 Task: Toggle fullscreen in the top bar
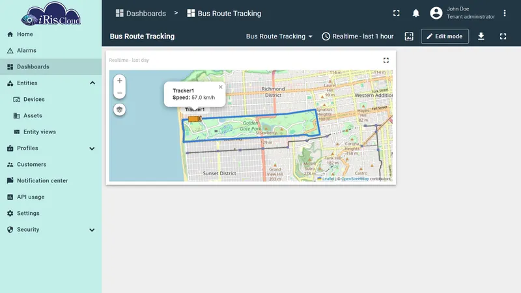pyautogui.click(x=397, y=13)
